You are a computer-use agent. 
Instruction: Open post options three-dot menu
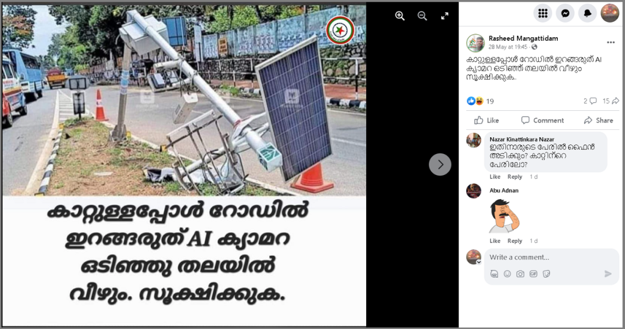610,43
